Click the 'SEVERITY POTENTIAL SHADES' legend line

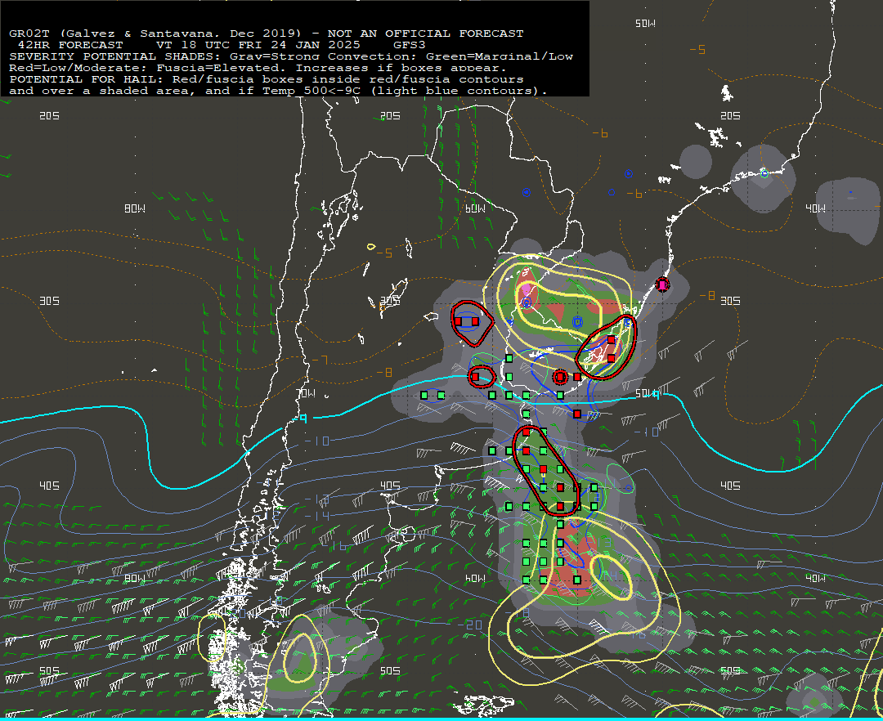(x=291, y=56)
